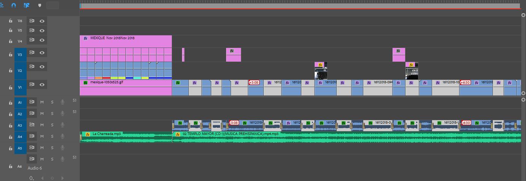Viewport: 526px width, 181px height.
Task: Toggle sync lock for track A4
Action: (x=32, y=136)
